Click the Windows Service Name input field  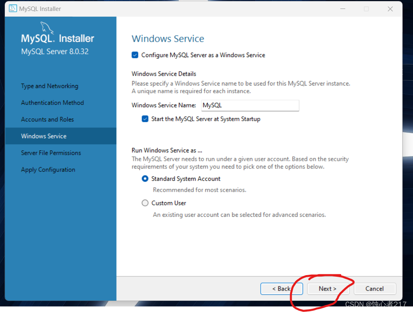click(250, 105)
